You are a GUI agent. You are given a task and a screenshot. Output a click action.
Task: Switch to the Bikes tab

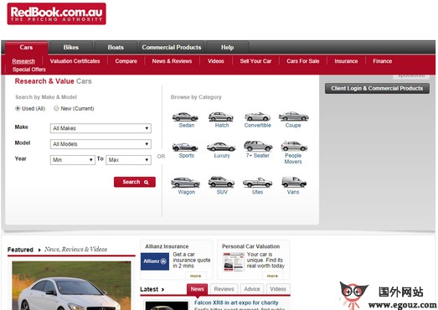click(70, 47)
